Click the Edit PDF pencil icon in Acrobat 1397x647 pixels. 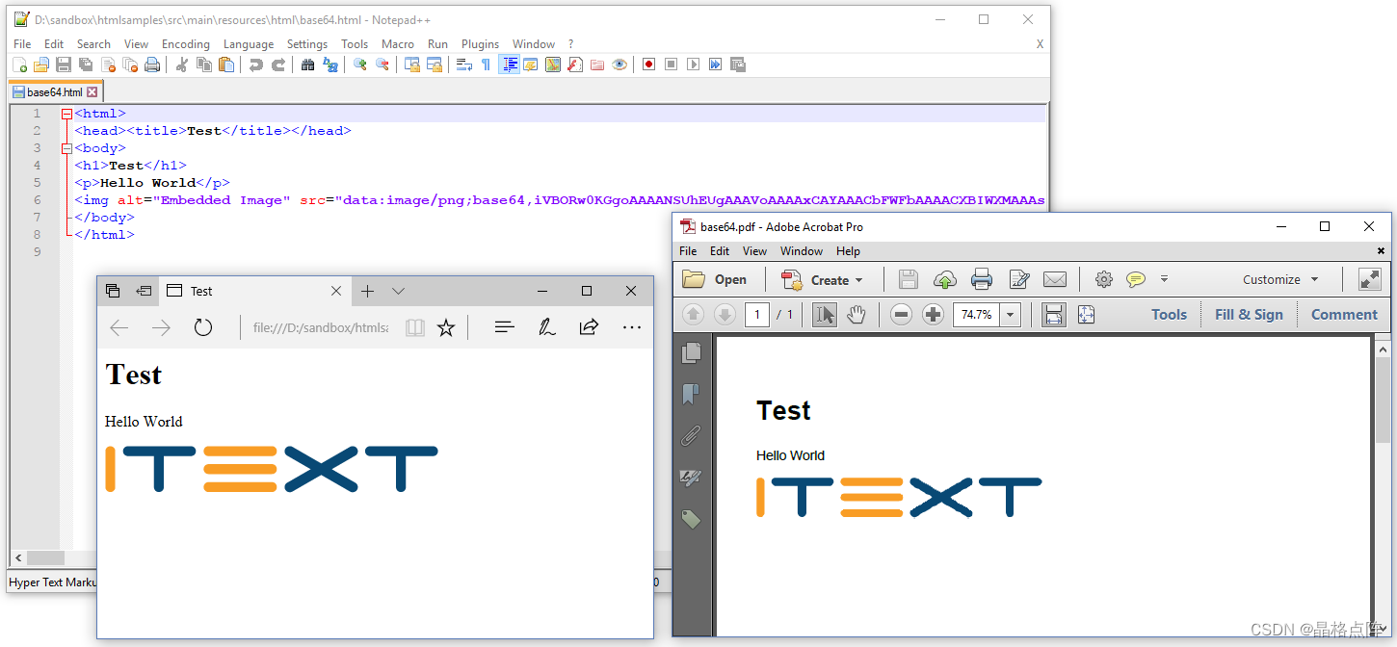coord(1018,279)
